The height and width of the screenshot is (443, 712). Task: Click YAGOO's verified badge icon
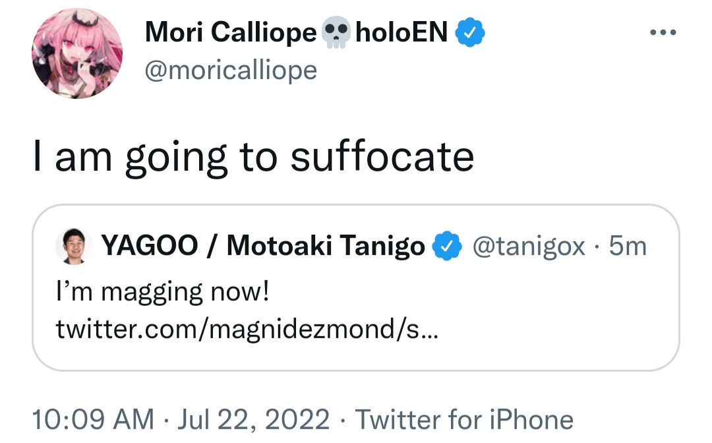[447, 245]
